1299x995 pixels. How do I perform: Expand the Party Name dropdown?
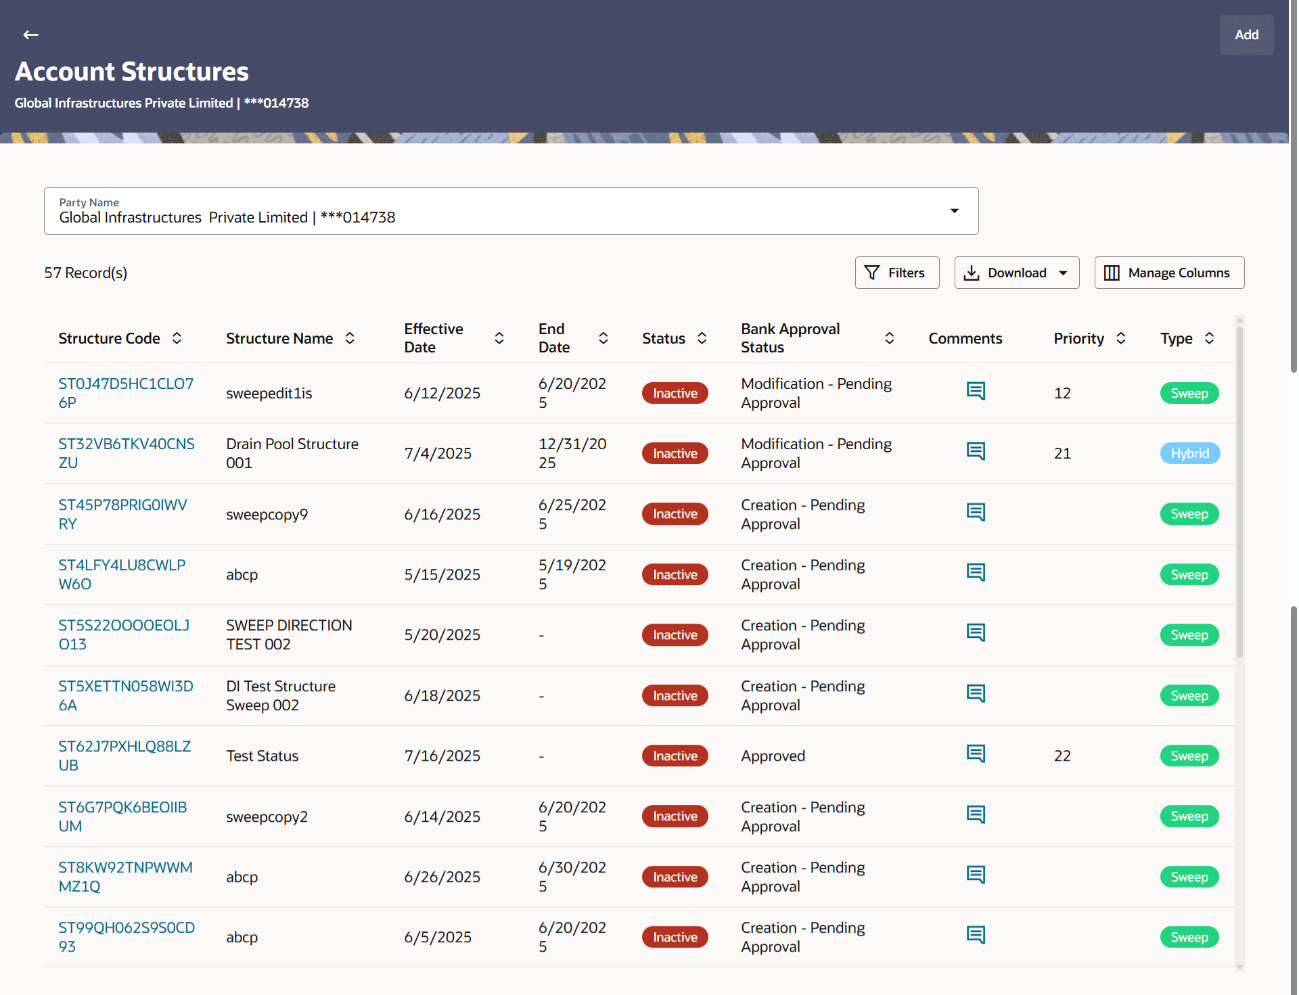(954, 211)
